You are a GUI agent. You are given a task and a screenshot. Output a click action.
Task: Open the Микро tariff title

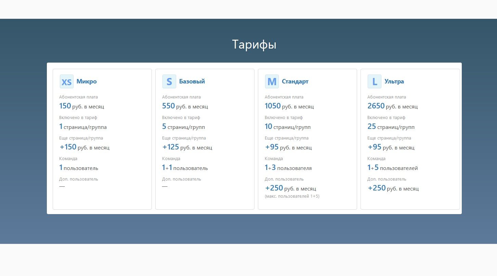pos(87,82)
